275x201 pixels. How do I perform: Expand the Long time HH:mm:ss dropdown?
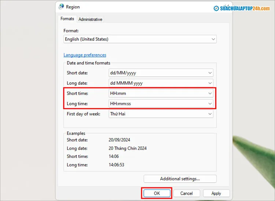161,104
